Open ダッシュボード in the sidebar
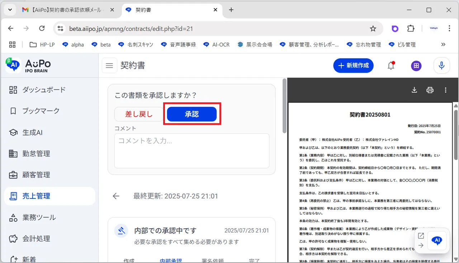 pos(49,90)
